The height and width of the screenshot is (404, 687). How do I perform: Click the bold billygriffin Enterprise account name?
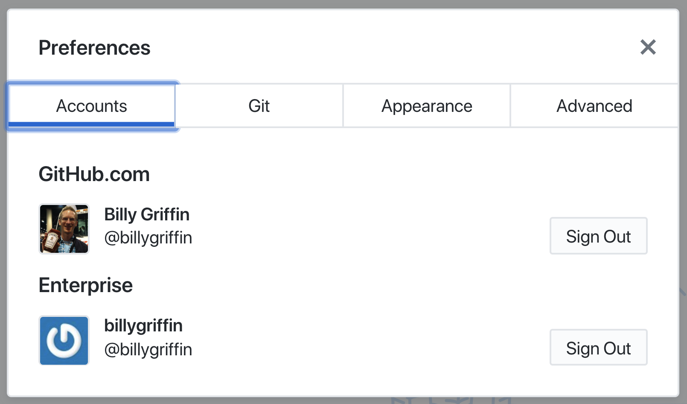click(143, 325)
